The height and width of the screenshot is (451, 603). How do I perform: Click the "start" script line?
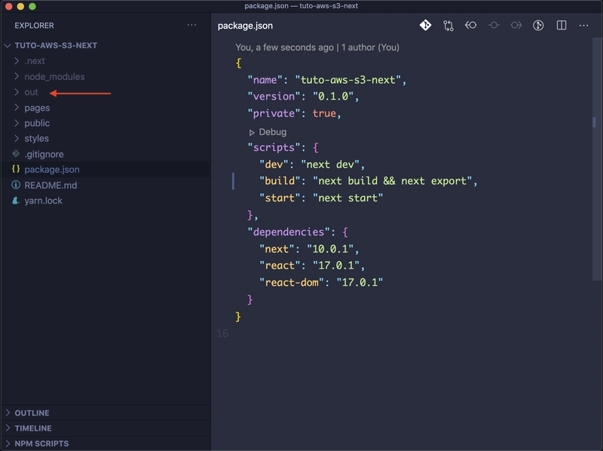tap(321, 198)
